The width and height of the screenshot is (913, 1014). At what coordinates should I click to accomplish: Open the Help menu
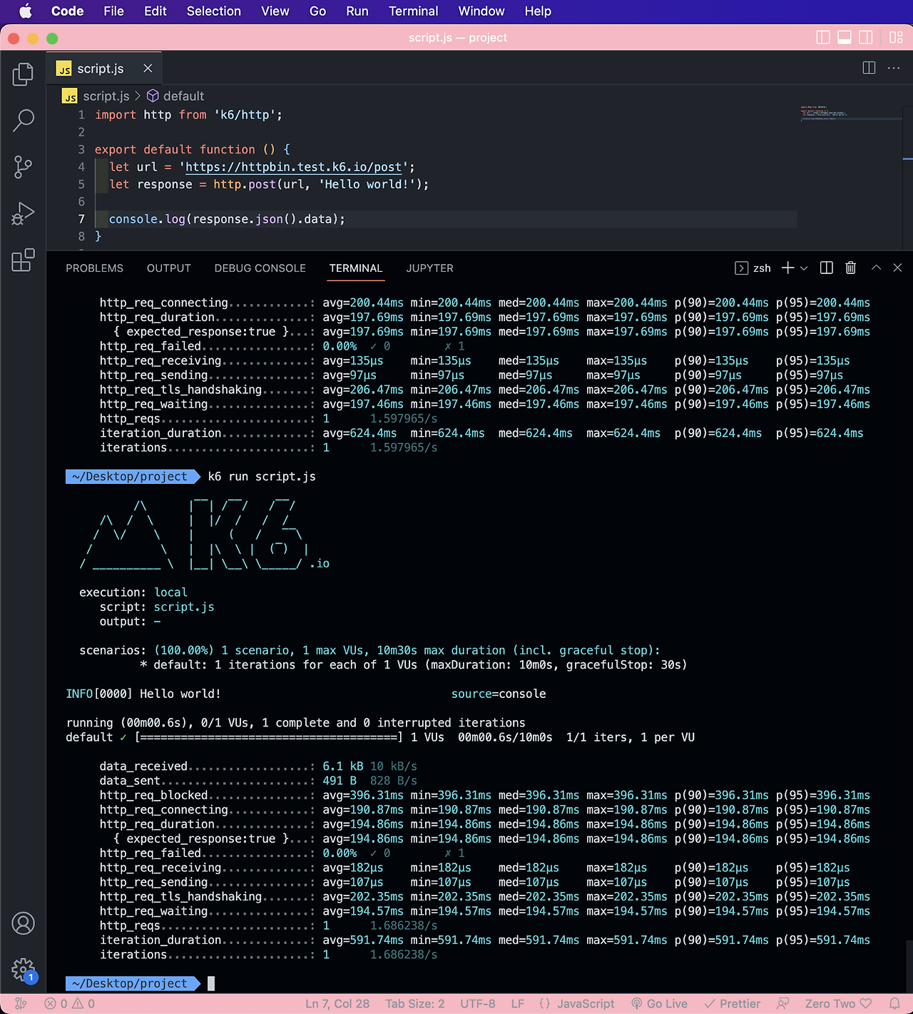tap(538, 11)
